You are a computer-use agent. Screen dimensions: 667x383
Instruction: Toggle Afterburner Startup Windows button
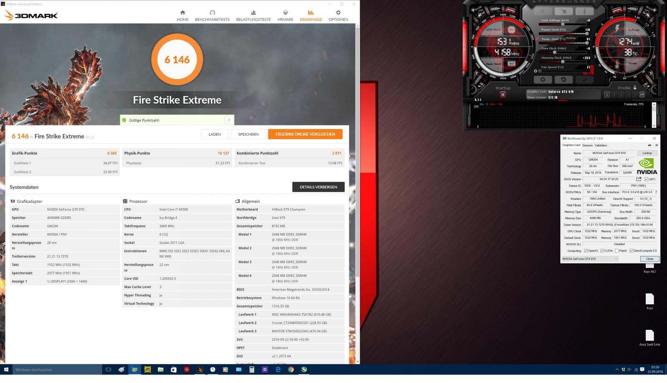point(503,95)
